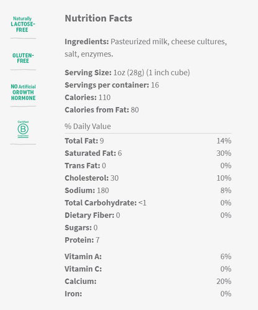Click the Protein 7 line

coord(82,240)
